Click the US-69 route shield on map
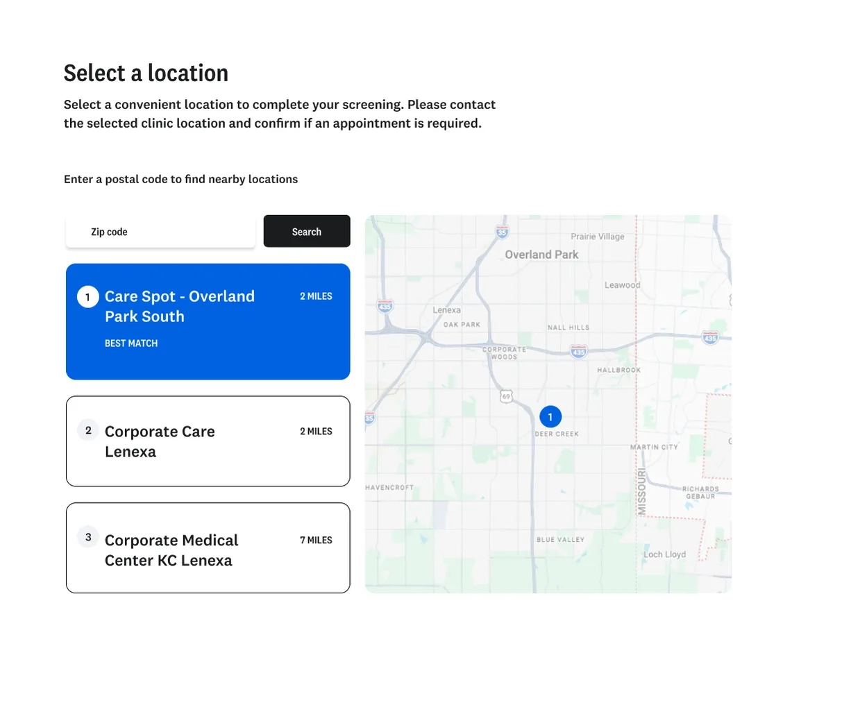This screenshot has height=705, width=842. coord(506,396)
